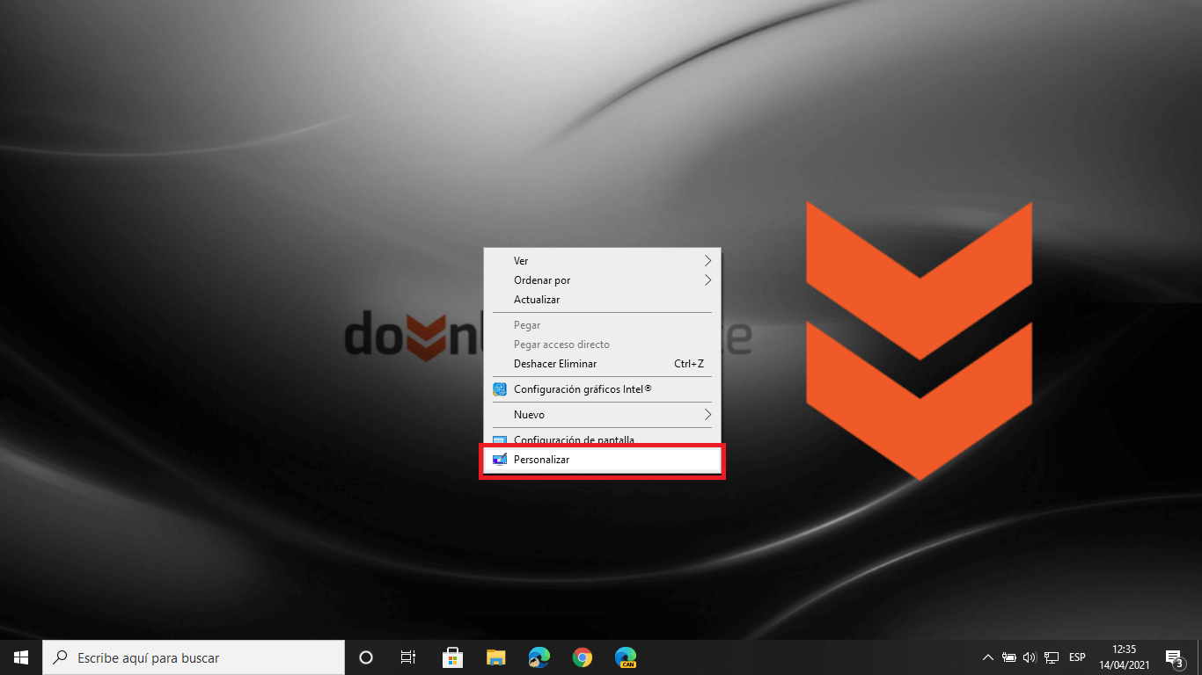The width and height of the screenshot is (1202, 675).
Task: Open the Windows Start menu
Action: pyautogui.click(x=21, y=657)
